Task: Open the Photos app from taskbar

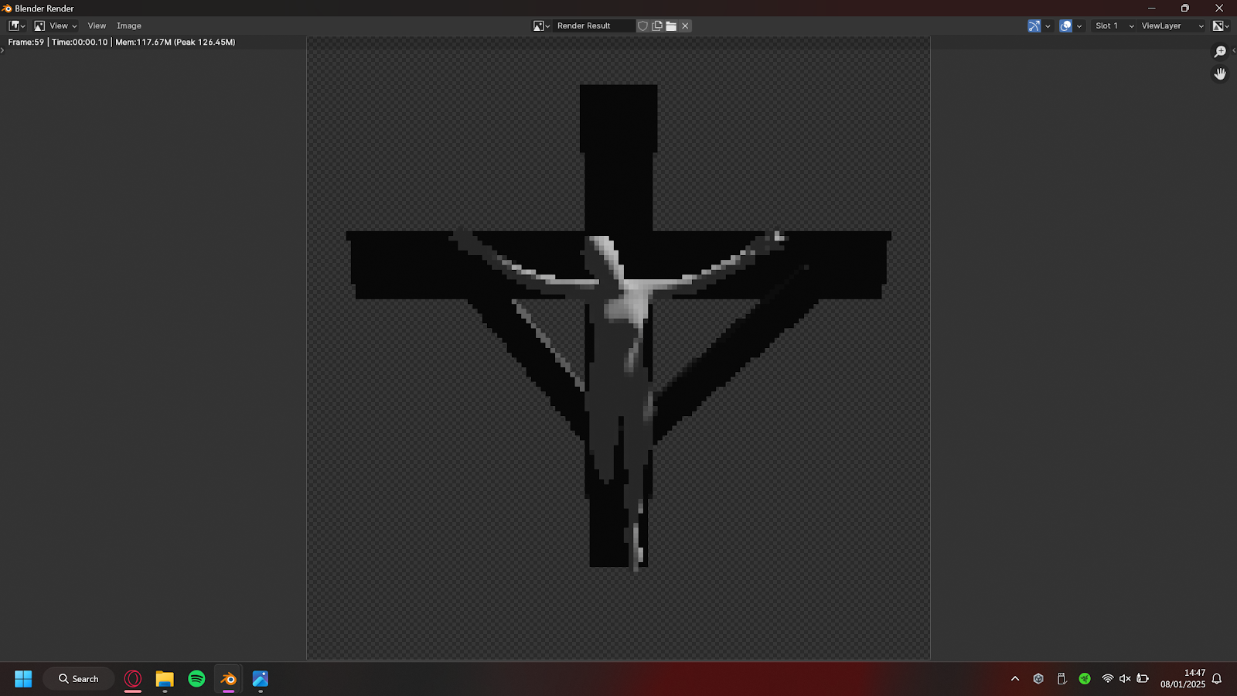Action: coord(260,679)
